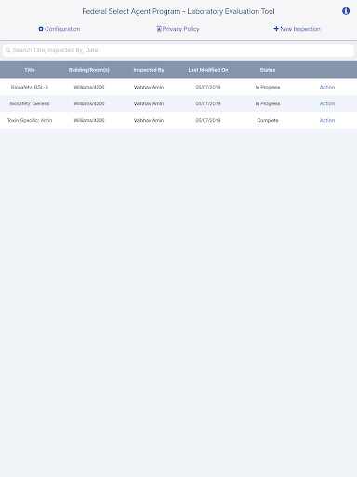Sort by the Status column header
This screenshot has height=477, width=357.
268,70
